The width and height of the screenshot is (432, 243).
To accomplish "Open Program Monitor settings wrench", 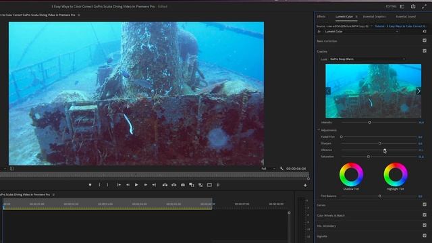I will (x=281, y=168).
